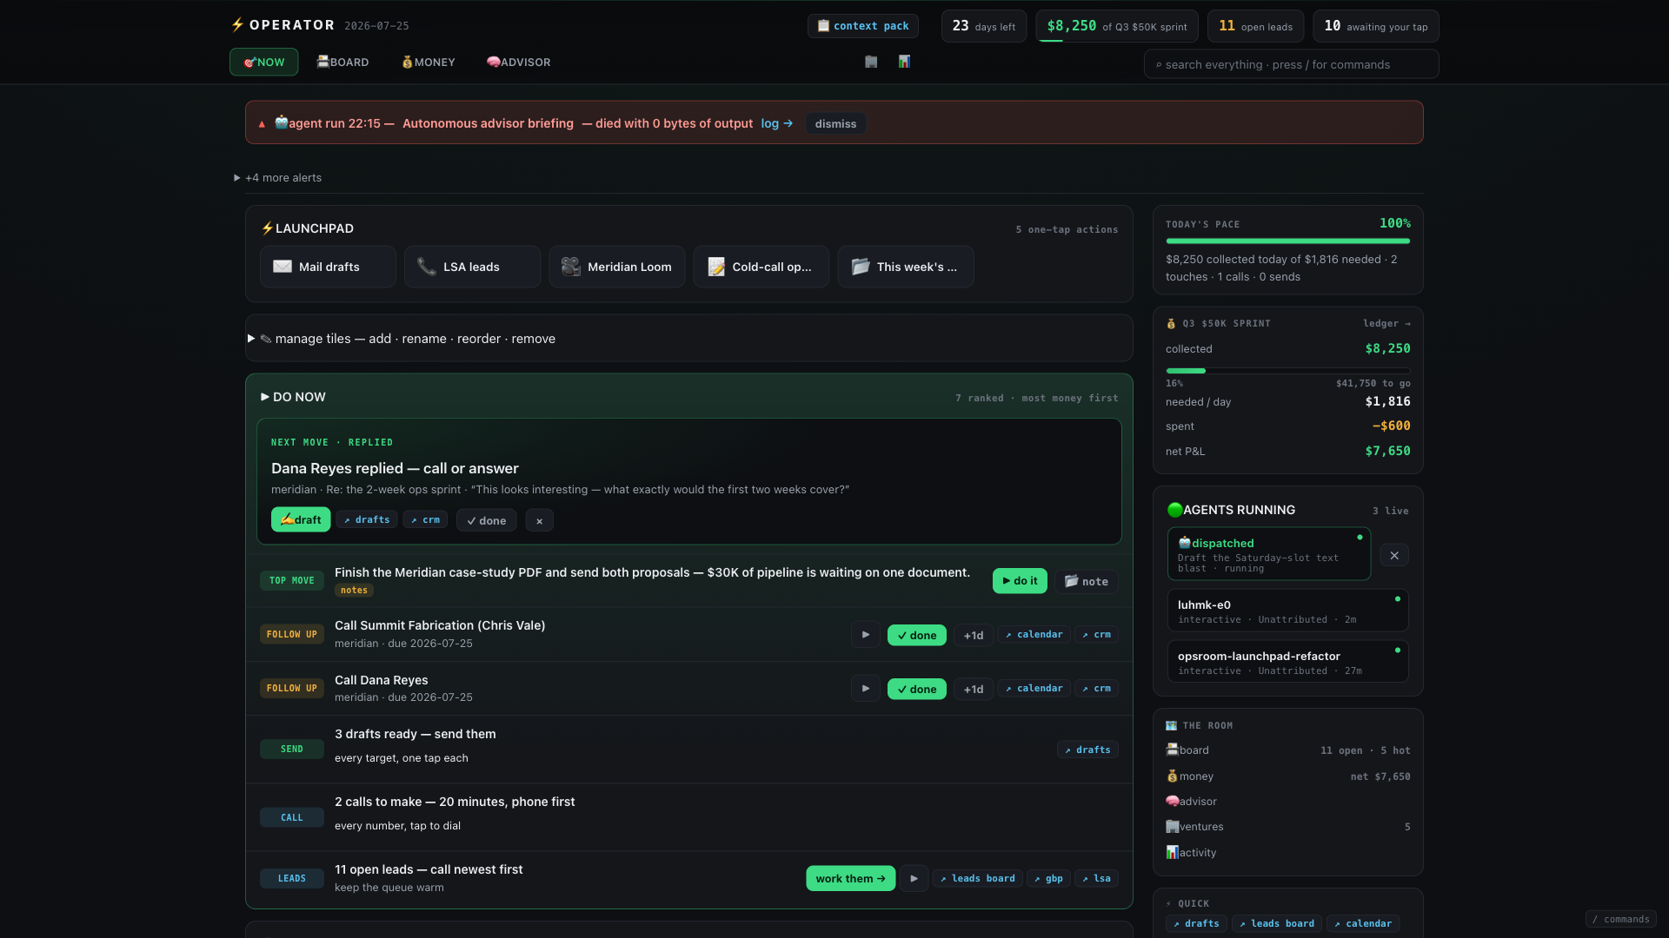The height and width of the screenshot is (938, 1669).
Task: Postpone Call Summit Fabrication by +1d
Action: pos(974,636)
